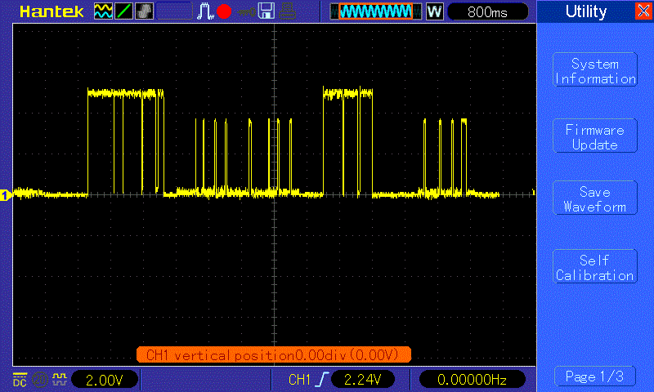Screen dimensions: 654x392
Task: Go to next page via Page 1/3
Action: [x=595, y=376]
